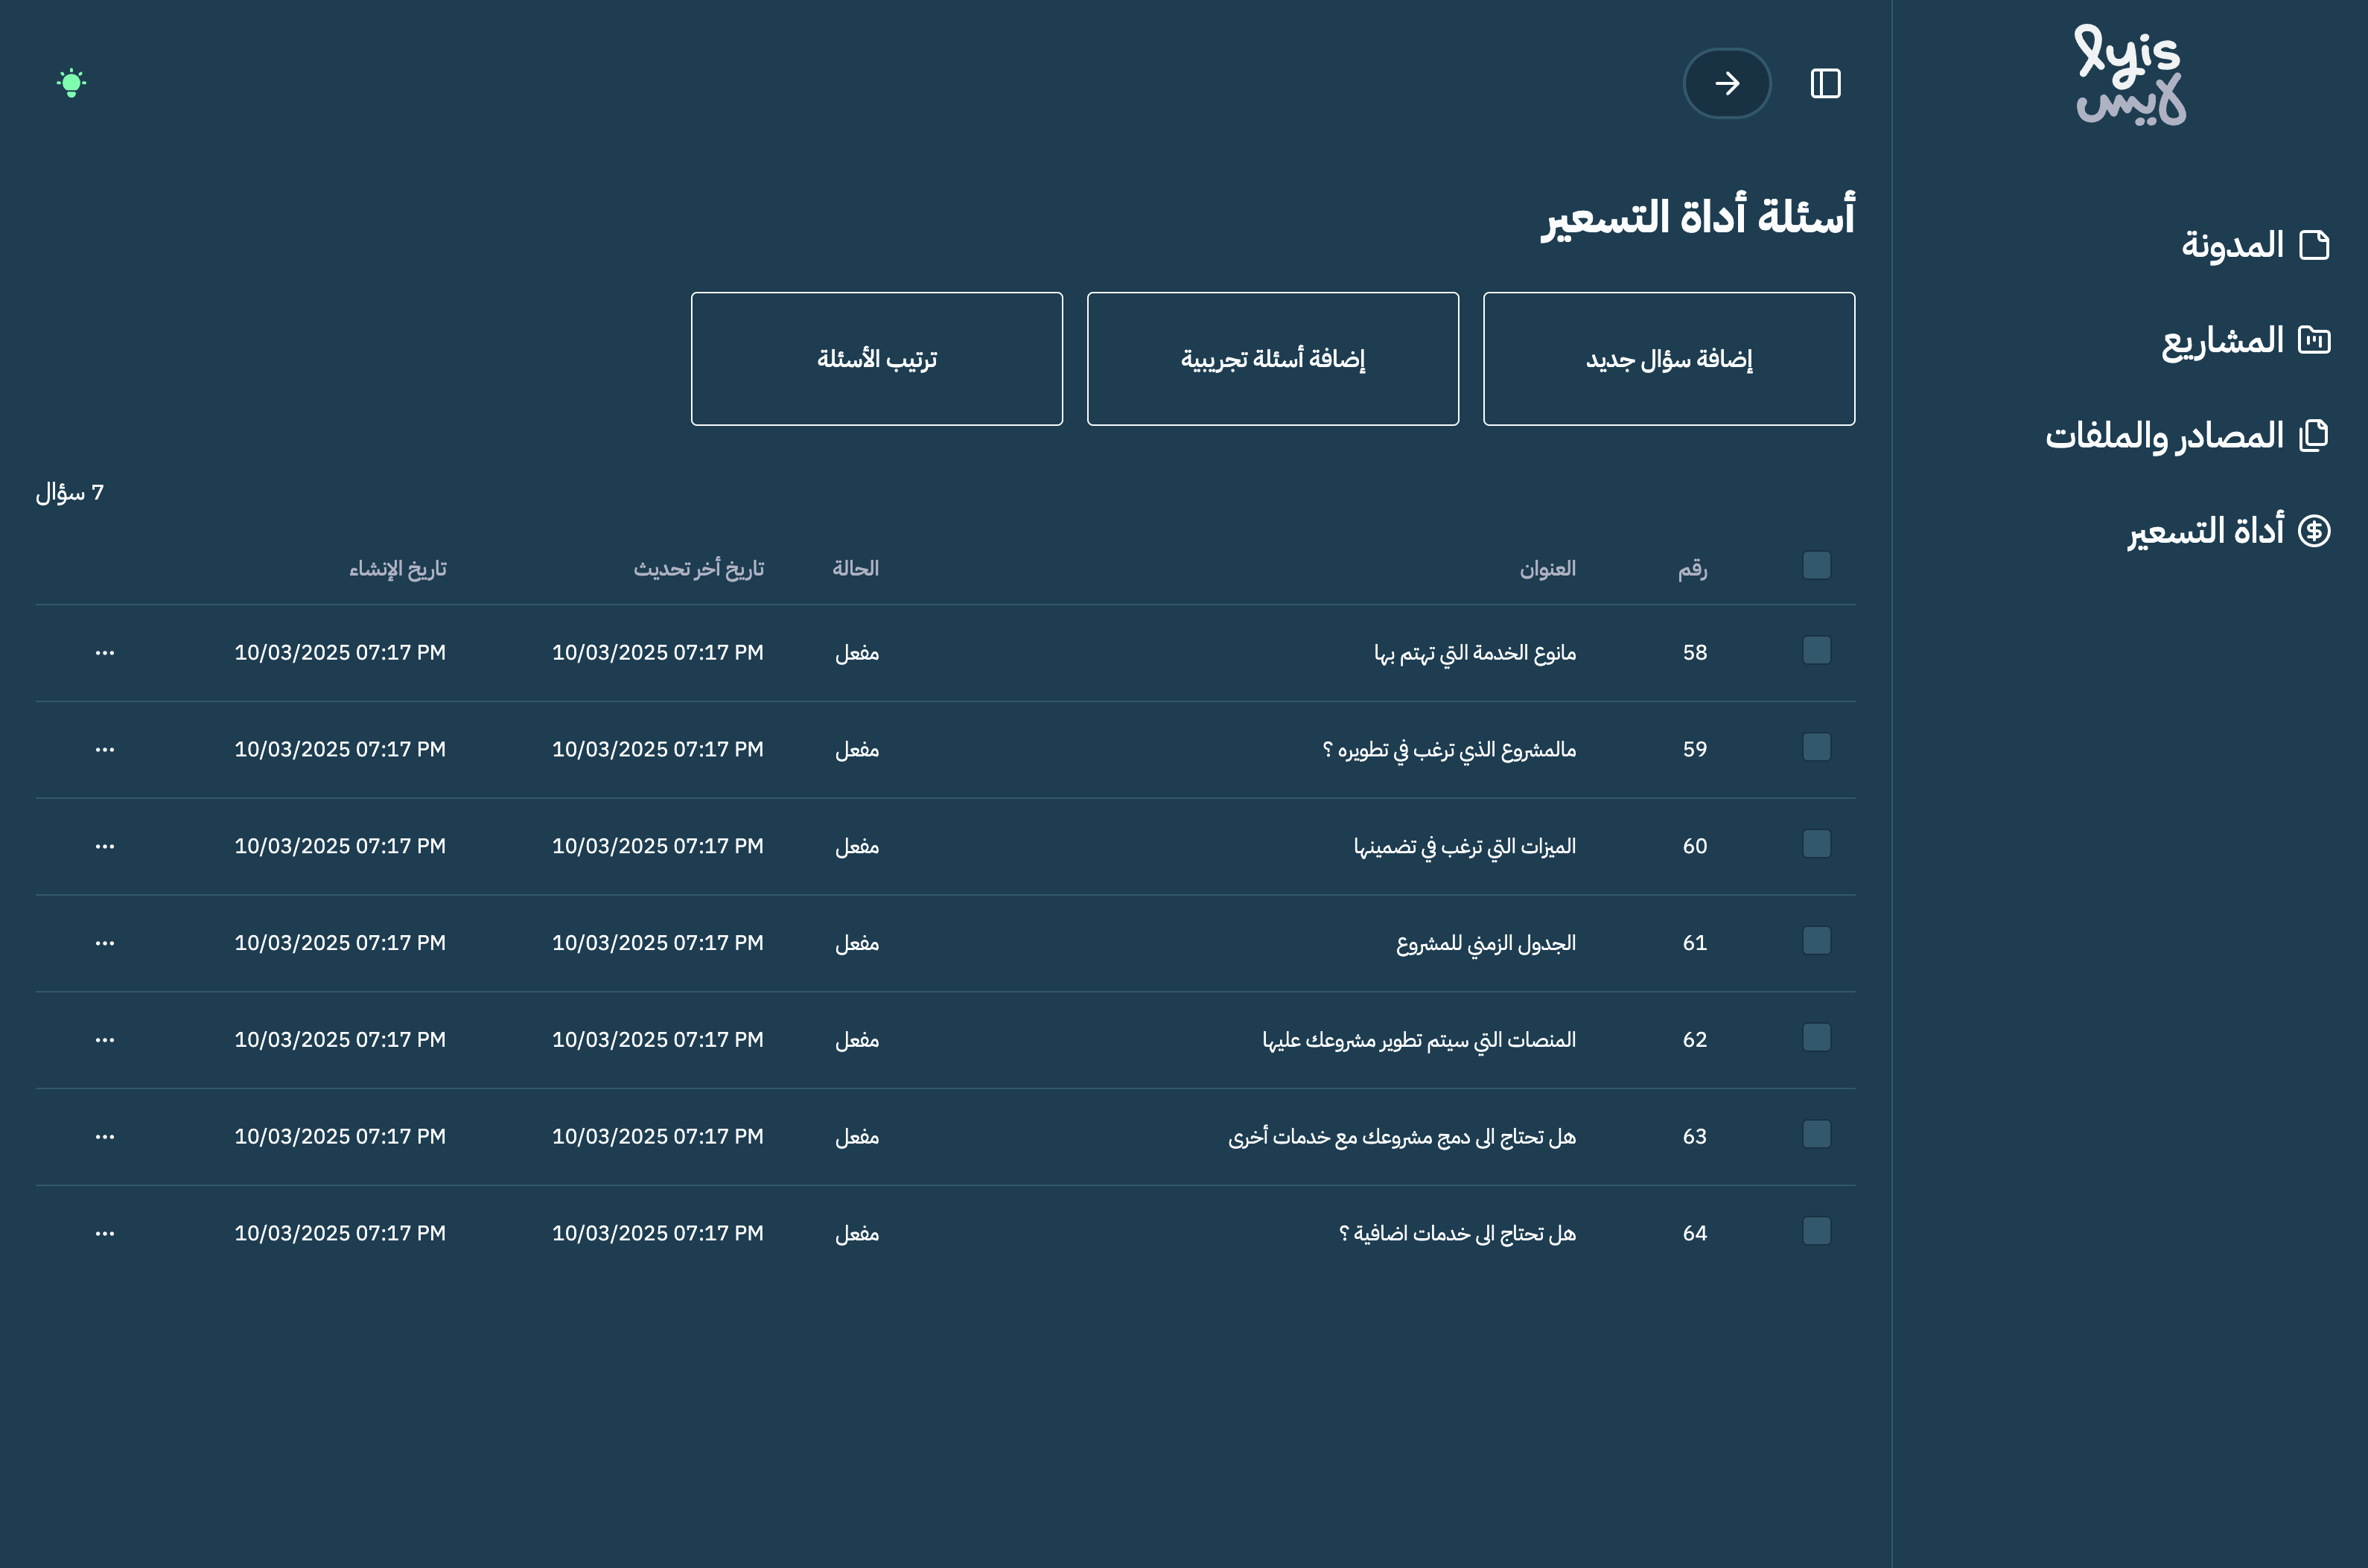
Task: Open the actions menu for question 63
Action: (x=104, y=1136)
